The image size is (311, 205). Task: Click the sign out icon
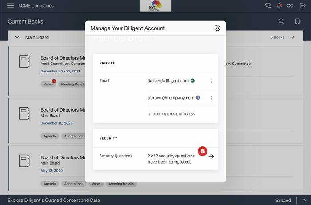pyautogui.click(x=303, y=6)
